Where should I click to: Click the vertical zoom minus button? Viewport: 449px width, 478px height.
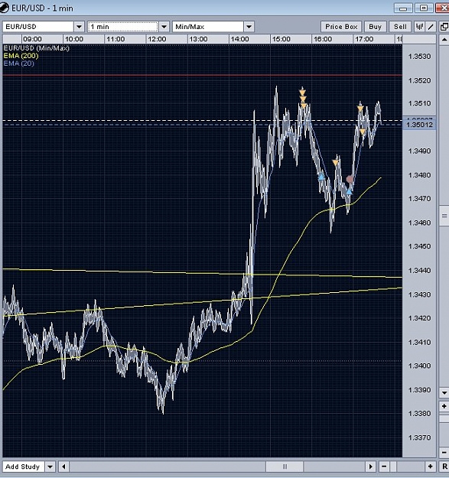pyautogui.click(x=444, y=452)
